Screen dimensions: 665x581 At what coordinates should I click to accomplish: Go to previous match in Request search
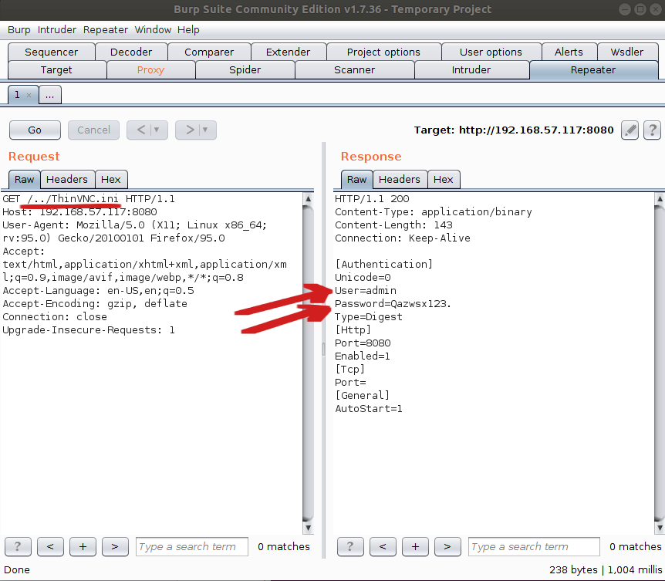pos(50,546)
